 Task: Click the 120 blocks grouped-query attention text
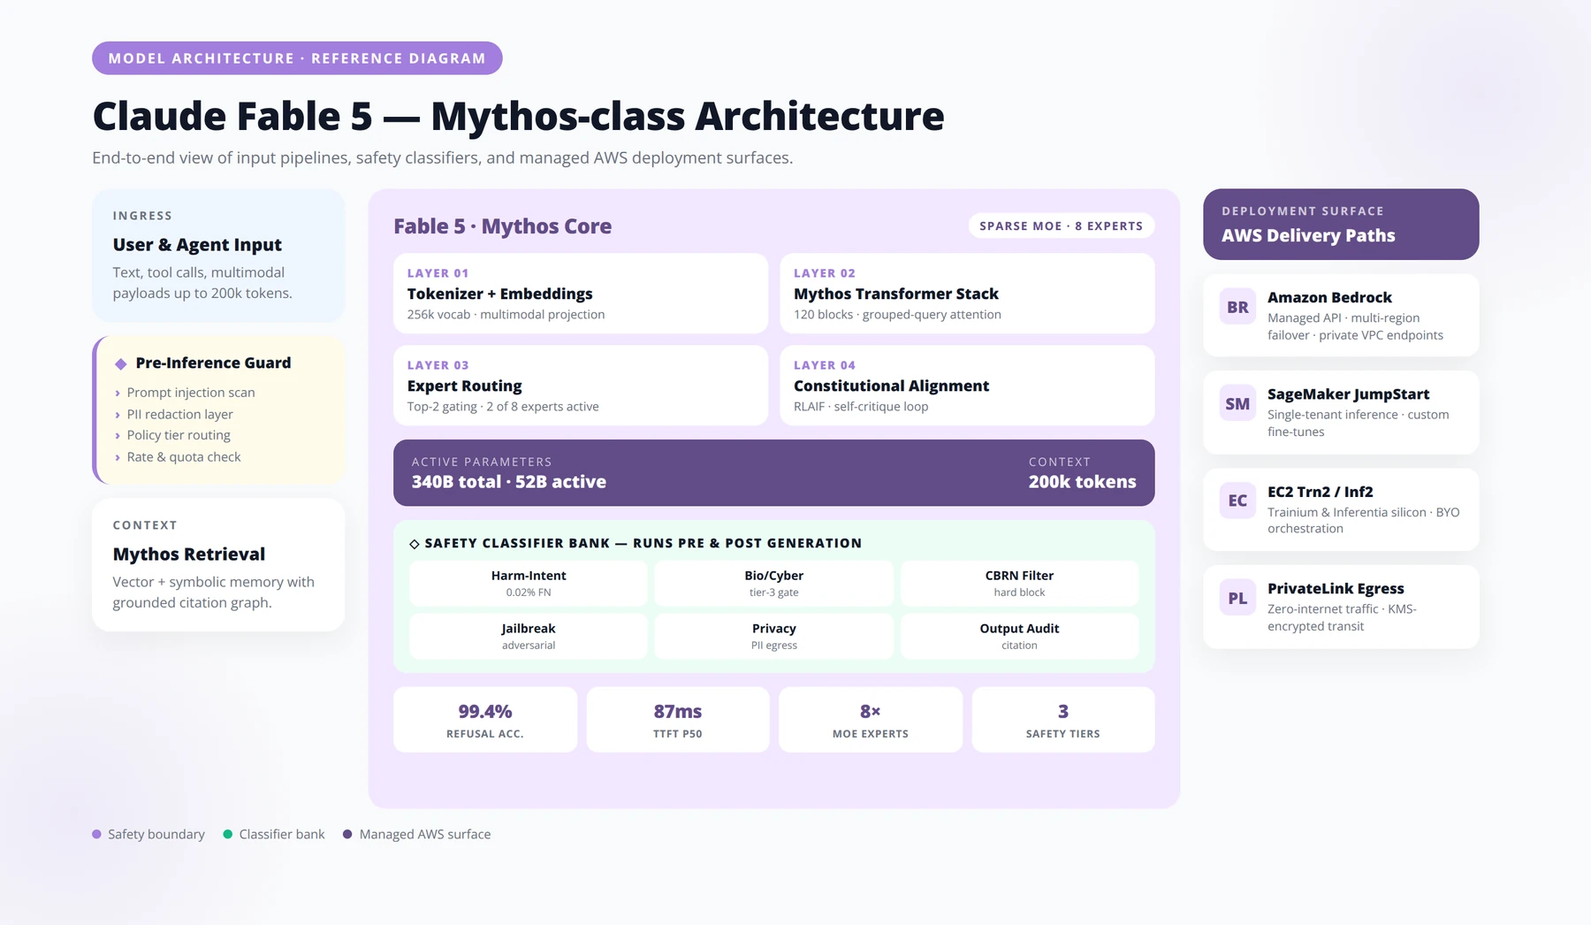897,315
